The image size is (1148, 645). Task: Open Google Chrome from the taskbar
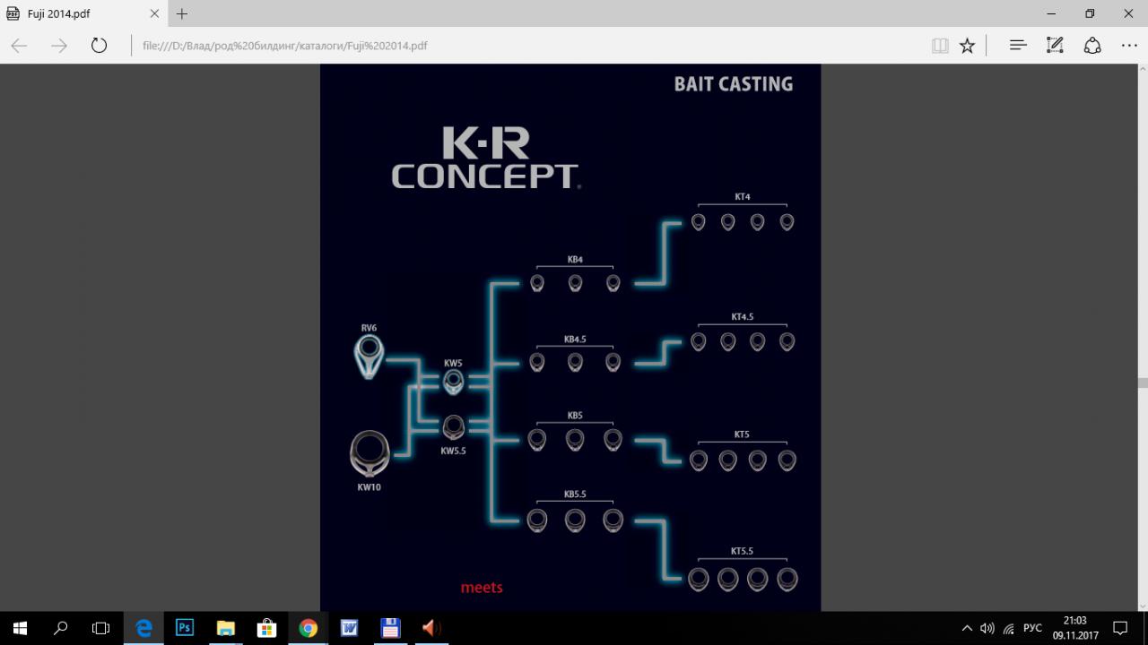[308, 628]
